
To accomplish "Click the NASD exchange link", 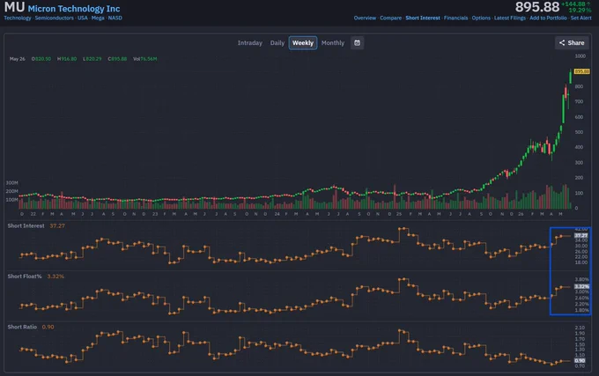I will click(115, 18).
